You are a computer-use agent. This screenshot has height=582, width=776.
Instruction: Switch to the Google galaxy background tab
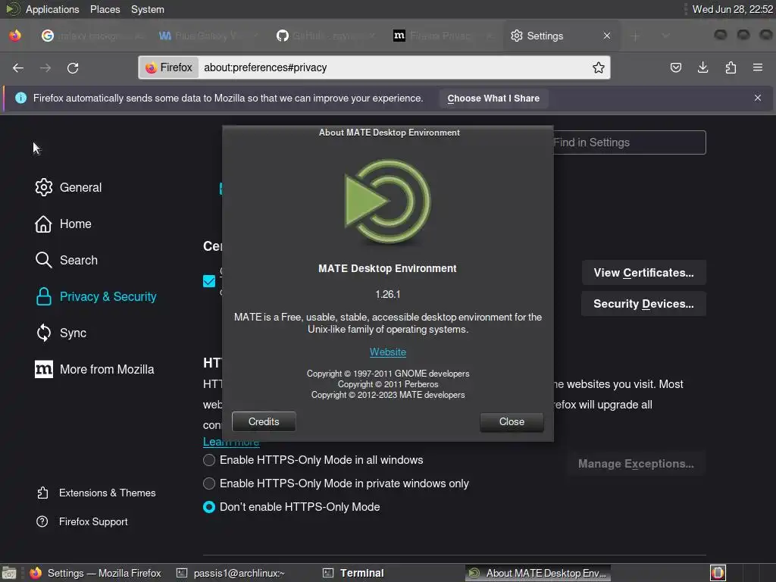(92, 36)
